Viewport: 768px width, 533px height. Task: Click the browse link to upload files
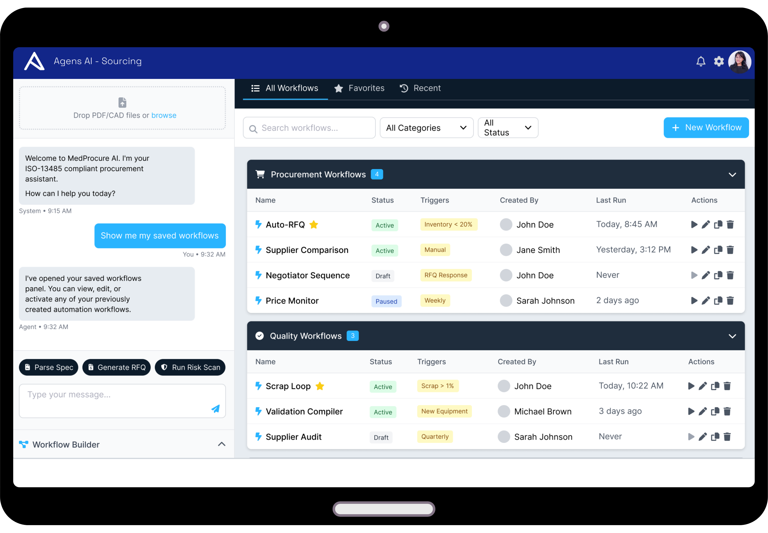click(163, 115)
